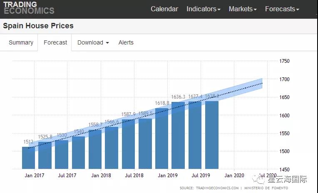Viewport: 318px width, 193px height.
Task: Click the Jan 2018 axis label
Action: click(101, 176)
